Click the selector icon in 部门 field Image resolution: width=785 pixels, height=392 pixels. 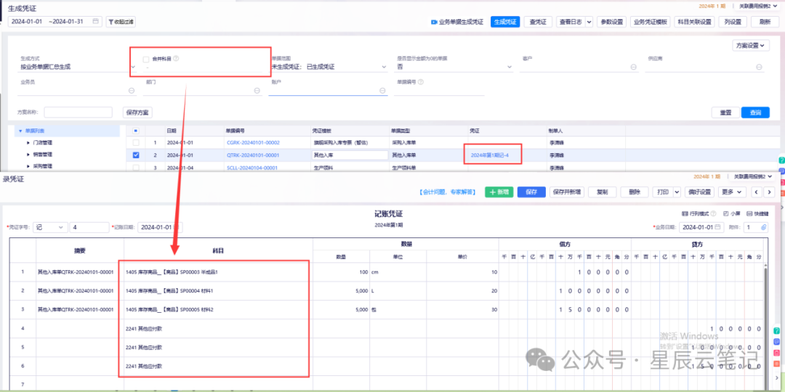tap(257, 91)
